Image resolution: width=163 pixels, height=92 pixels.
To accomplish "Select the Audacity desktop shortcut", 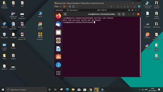I will click(x=147, y=46).
